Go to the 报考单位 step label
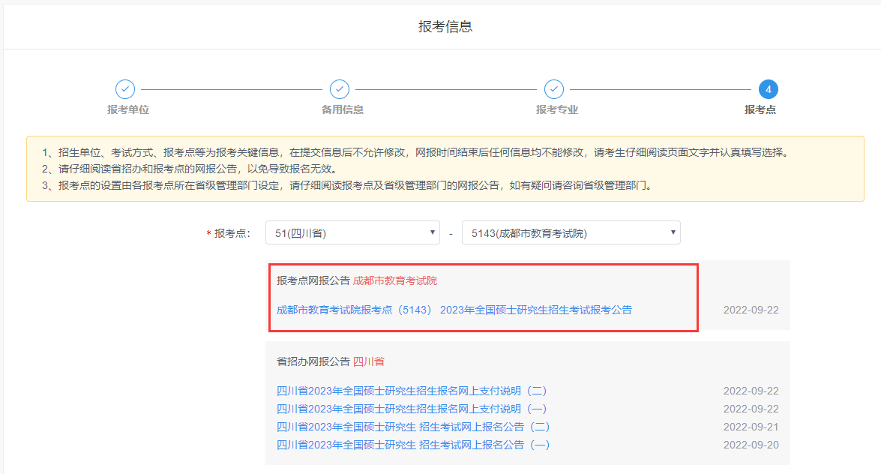Image resolution: width=881 pixels, height=474 pixels. click(128, 109)
